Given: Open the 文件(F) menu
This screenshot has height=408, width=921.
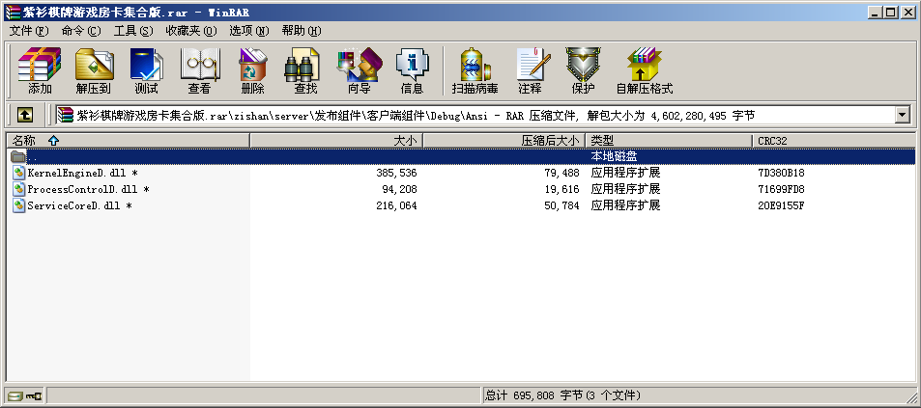Looking at the screenshot, I should pyautogui.click(x=29, y=31).
